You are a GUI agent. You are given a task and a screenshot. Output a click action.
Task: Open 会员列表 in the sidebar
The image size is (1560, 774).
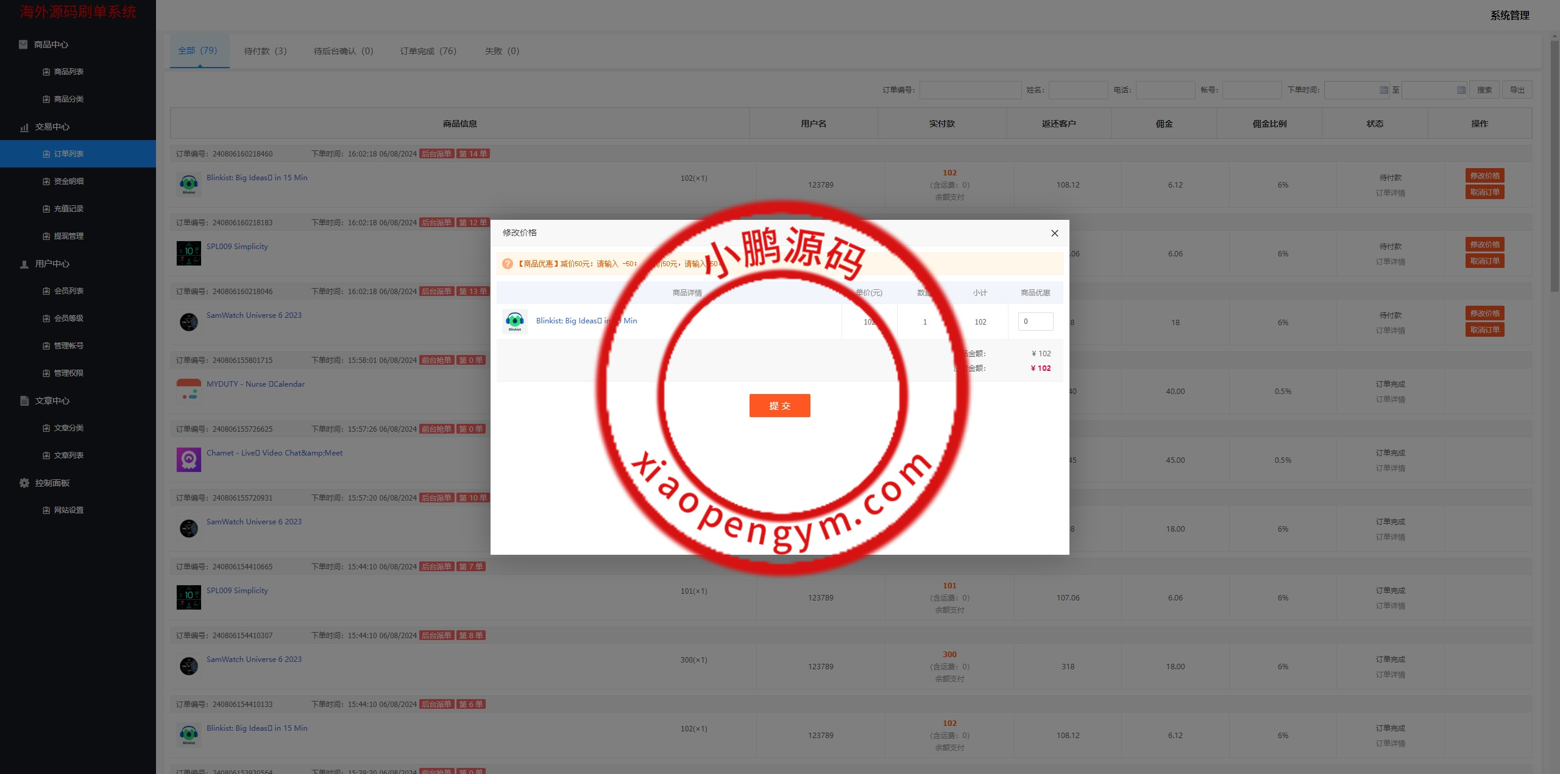click(x=68, y=291)
